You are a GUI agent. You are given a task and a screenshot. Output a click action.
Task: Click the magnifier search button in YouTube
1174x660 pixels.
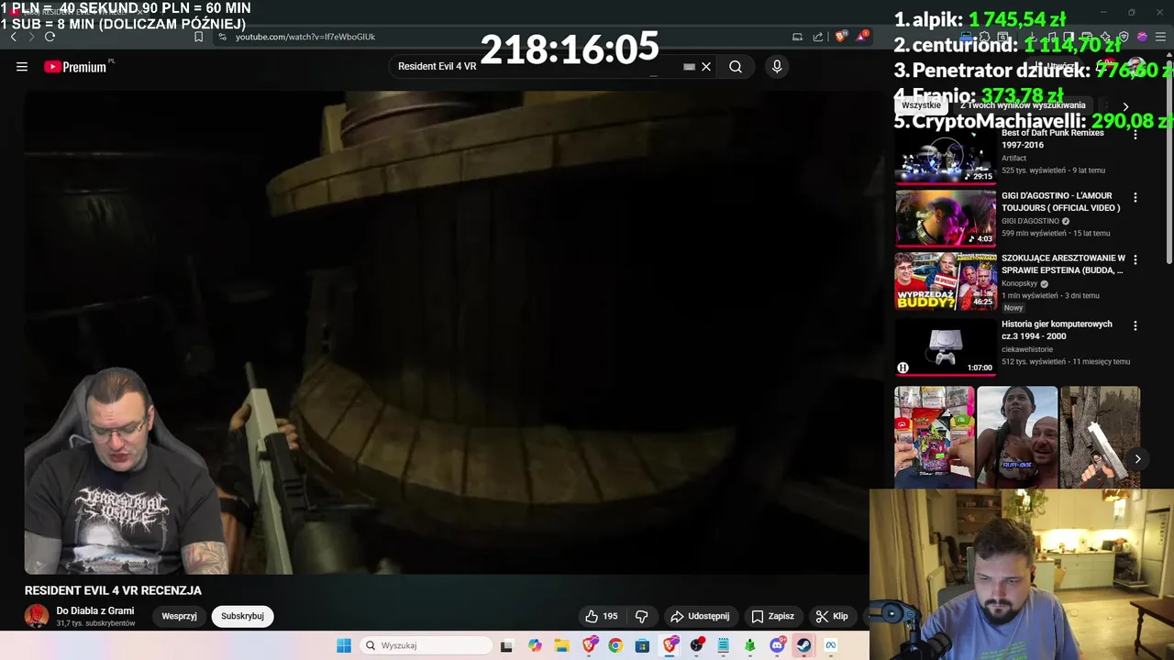tap(736, 67)
